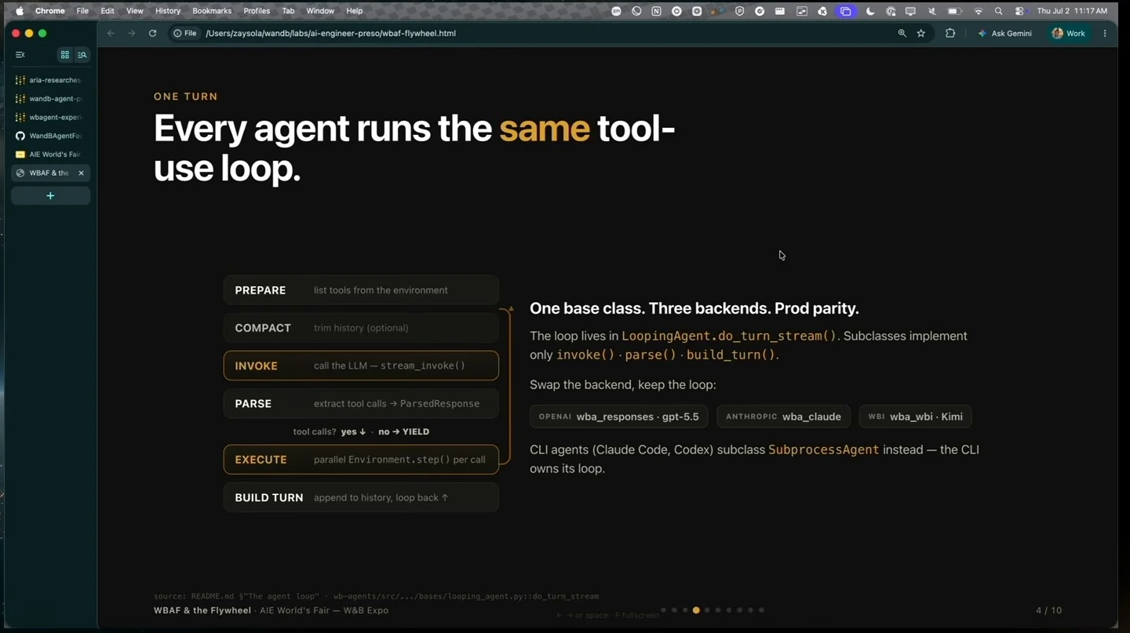Open the zoom magnifier in address bar
This screenshot has width=1130, height=633.
coord(902,33)
